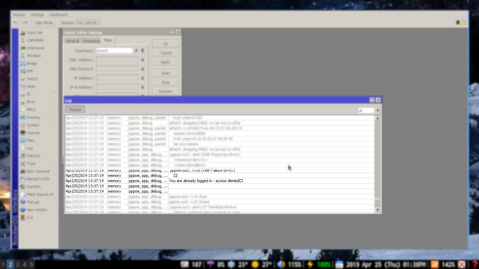Expand the System submenu
The image size is (479, 269).
click(x=55, y=125)
